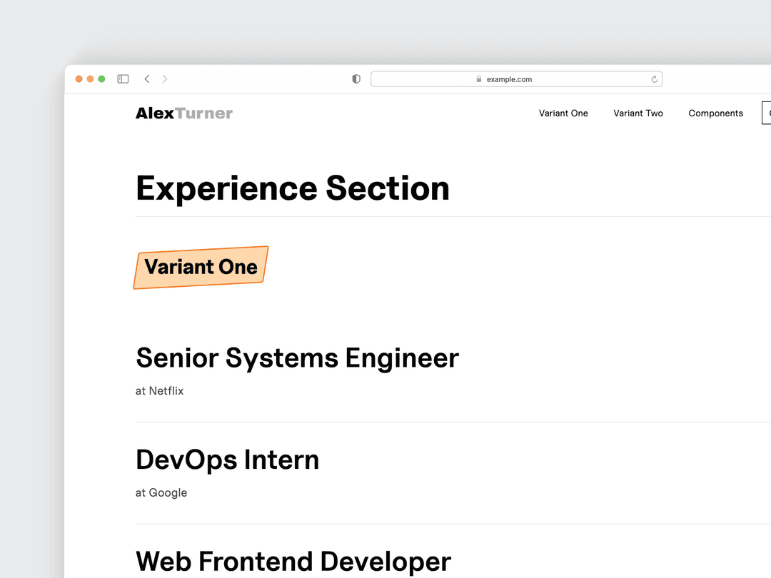Click the page reload icon
The image size is (771, 578).
pos(654,78)
